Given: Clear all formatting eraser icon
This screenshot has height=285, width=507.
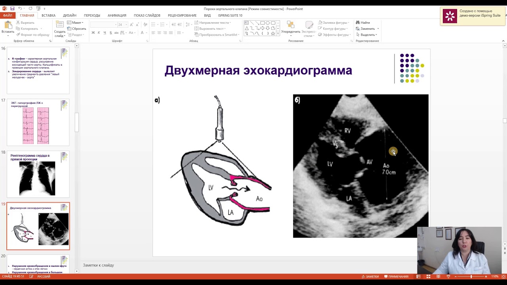Looking at the screenshot, I should pos(145,25).
